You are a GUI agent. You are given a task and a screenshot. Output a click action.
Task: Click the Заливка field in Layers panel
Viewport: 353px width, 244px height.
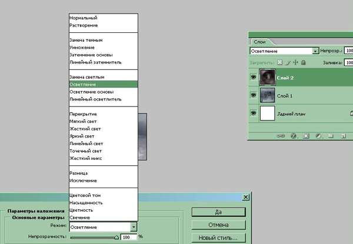349,62
